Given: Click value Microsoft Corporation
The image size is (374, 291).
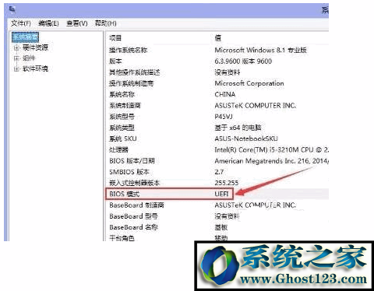Looking at the screenshot, I should 249,83.
